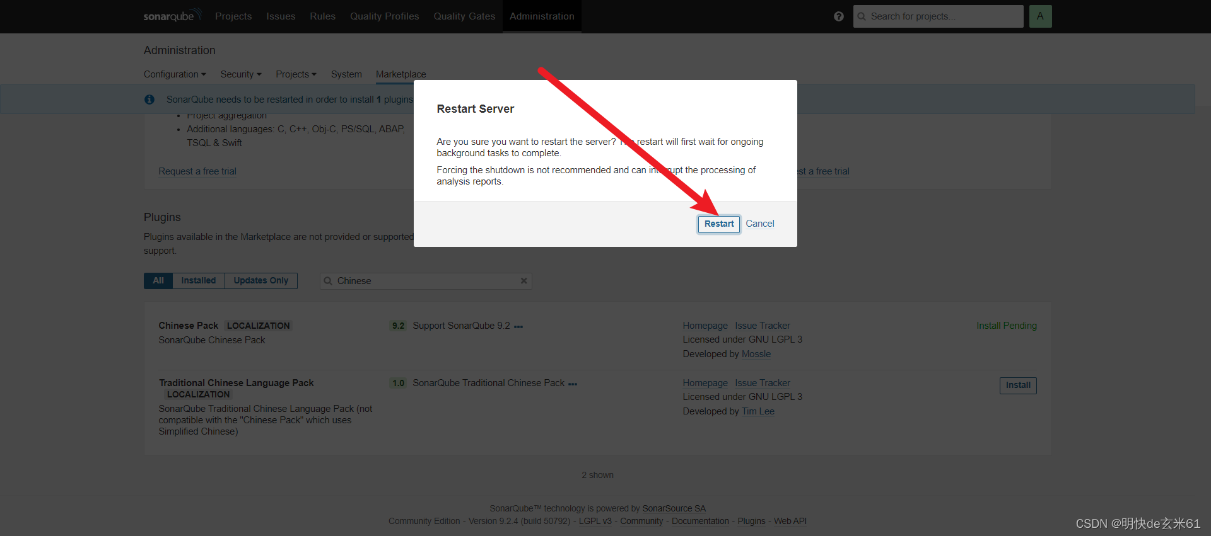Viewport: 1211px width, 536px height.
Task: Open the Mossle developer link
Action: point(756,354)
